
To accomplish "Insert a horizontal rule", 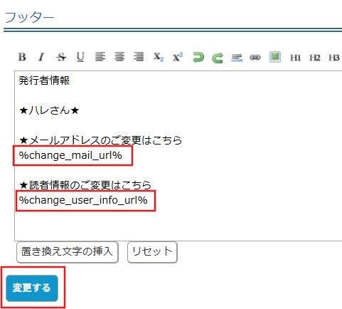I will coord(237,58).
